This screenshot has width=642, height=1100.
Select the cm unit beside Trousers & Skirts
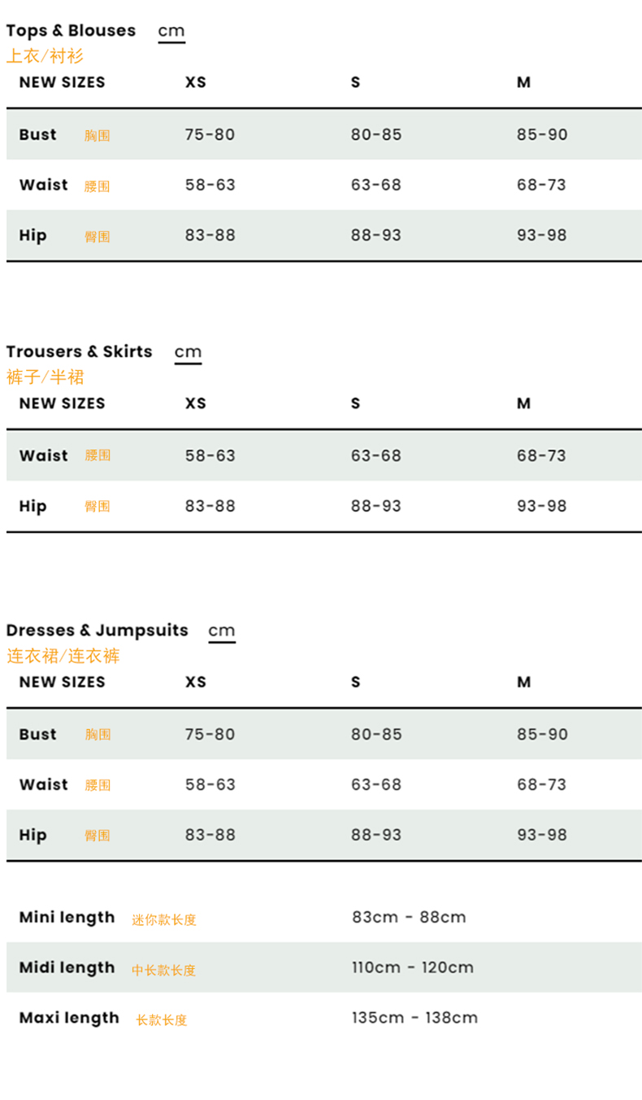pyautogui.click(x=188, y=353)
